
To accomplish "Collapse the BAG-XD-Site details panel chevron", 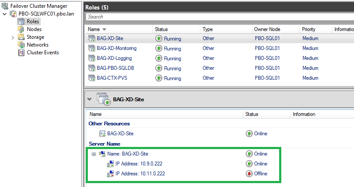I will coord(90,99).
